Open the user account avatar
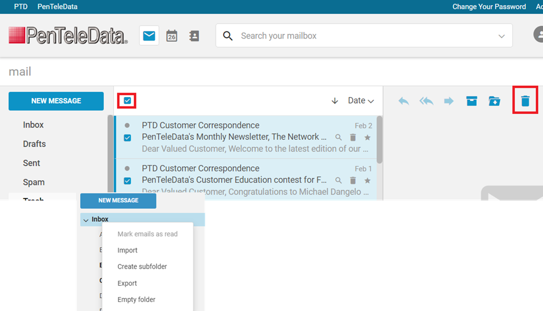The image size is (543, 311). click(x=538, y=35)
